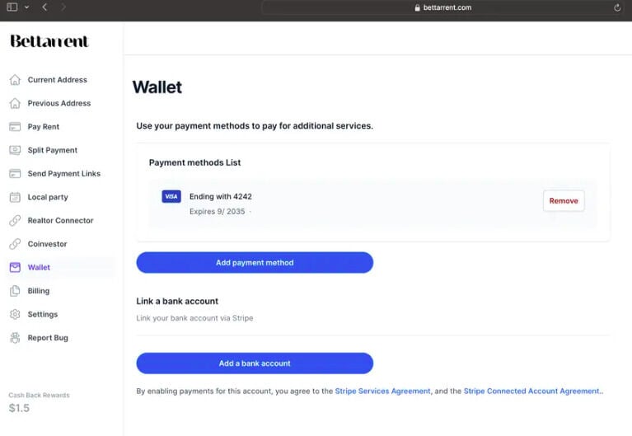
Task: Click the Add payment method button
Action: 255,263
